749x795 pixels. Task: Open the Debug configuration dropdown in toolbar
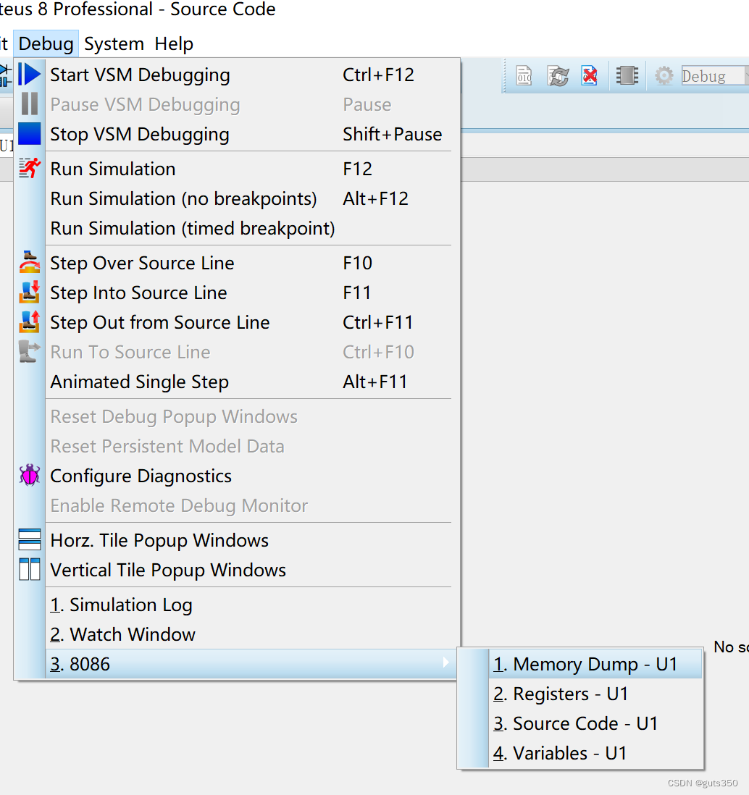[x=714, y=76]
